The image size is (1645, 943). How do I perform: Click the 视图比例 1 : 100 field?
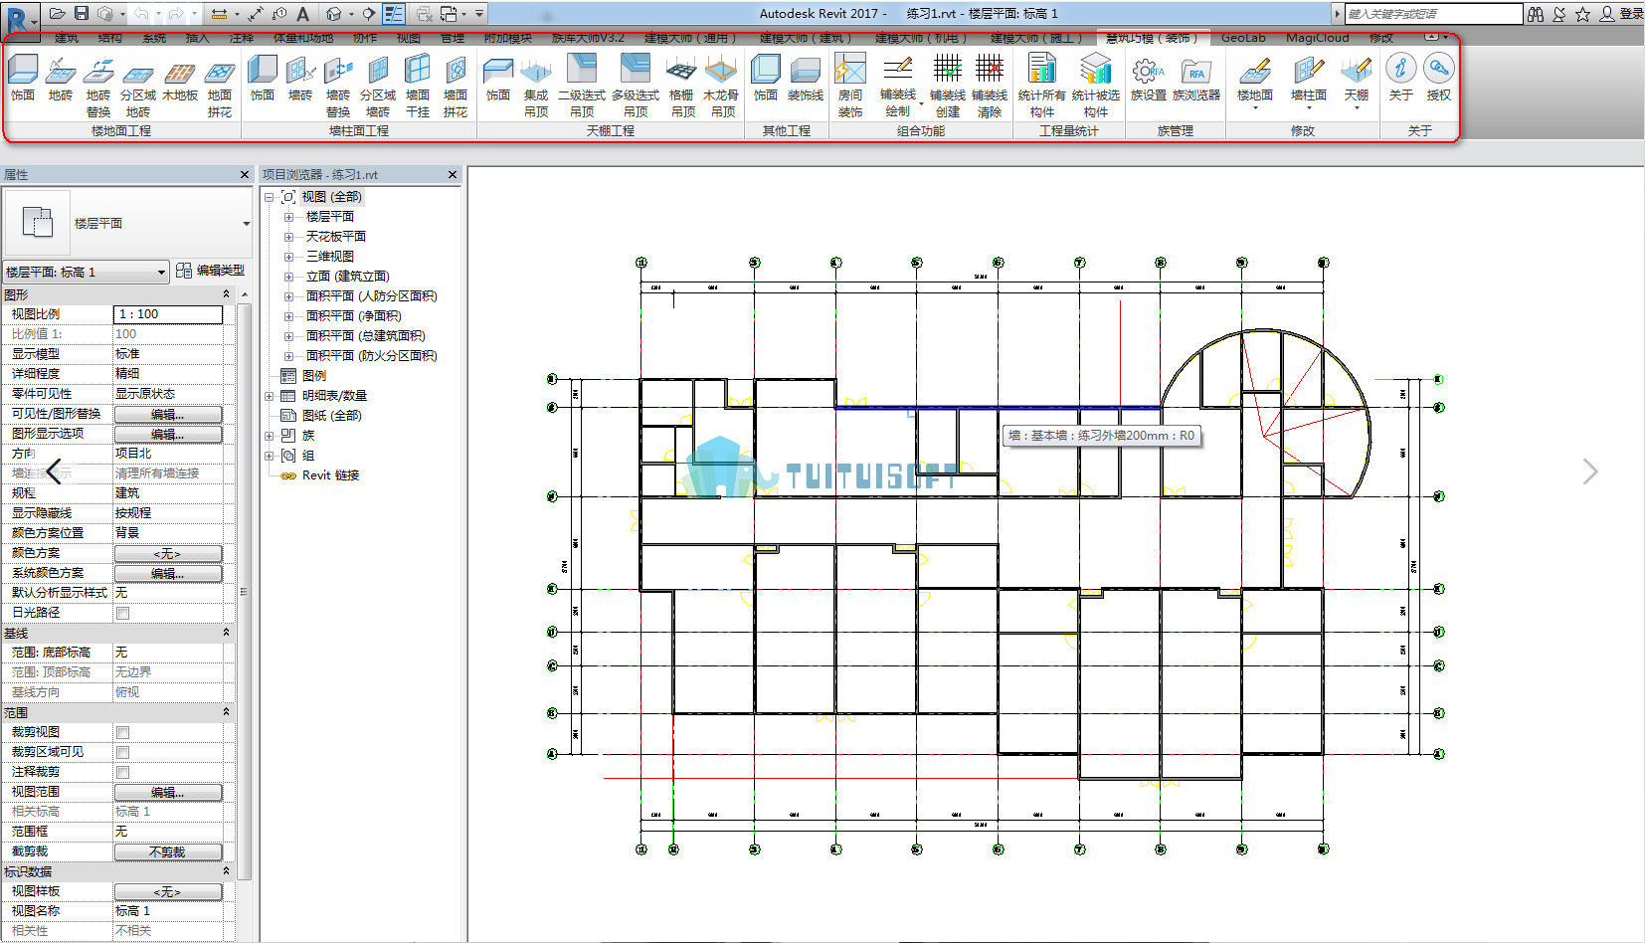(x=168, y=314)
